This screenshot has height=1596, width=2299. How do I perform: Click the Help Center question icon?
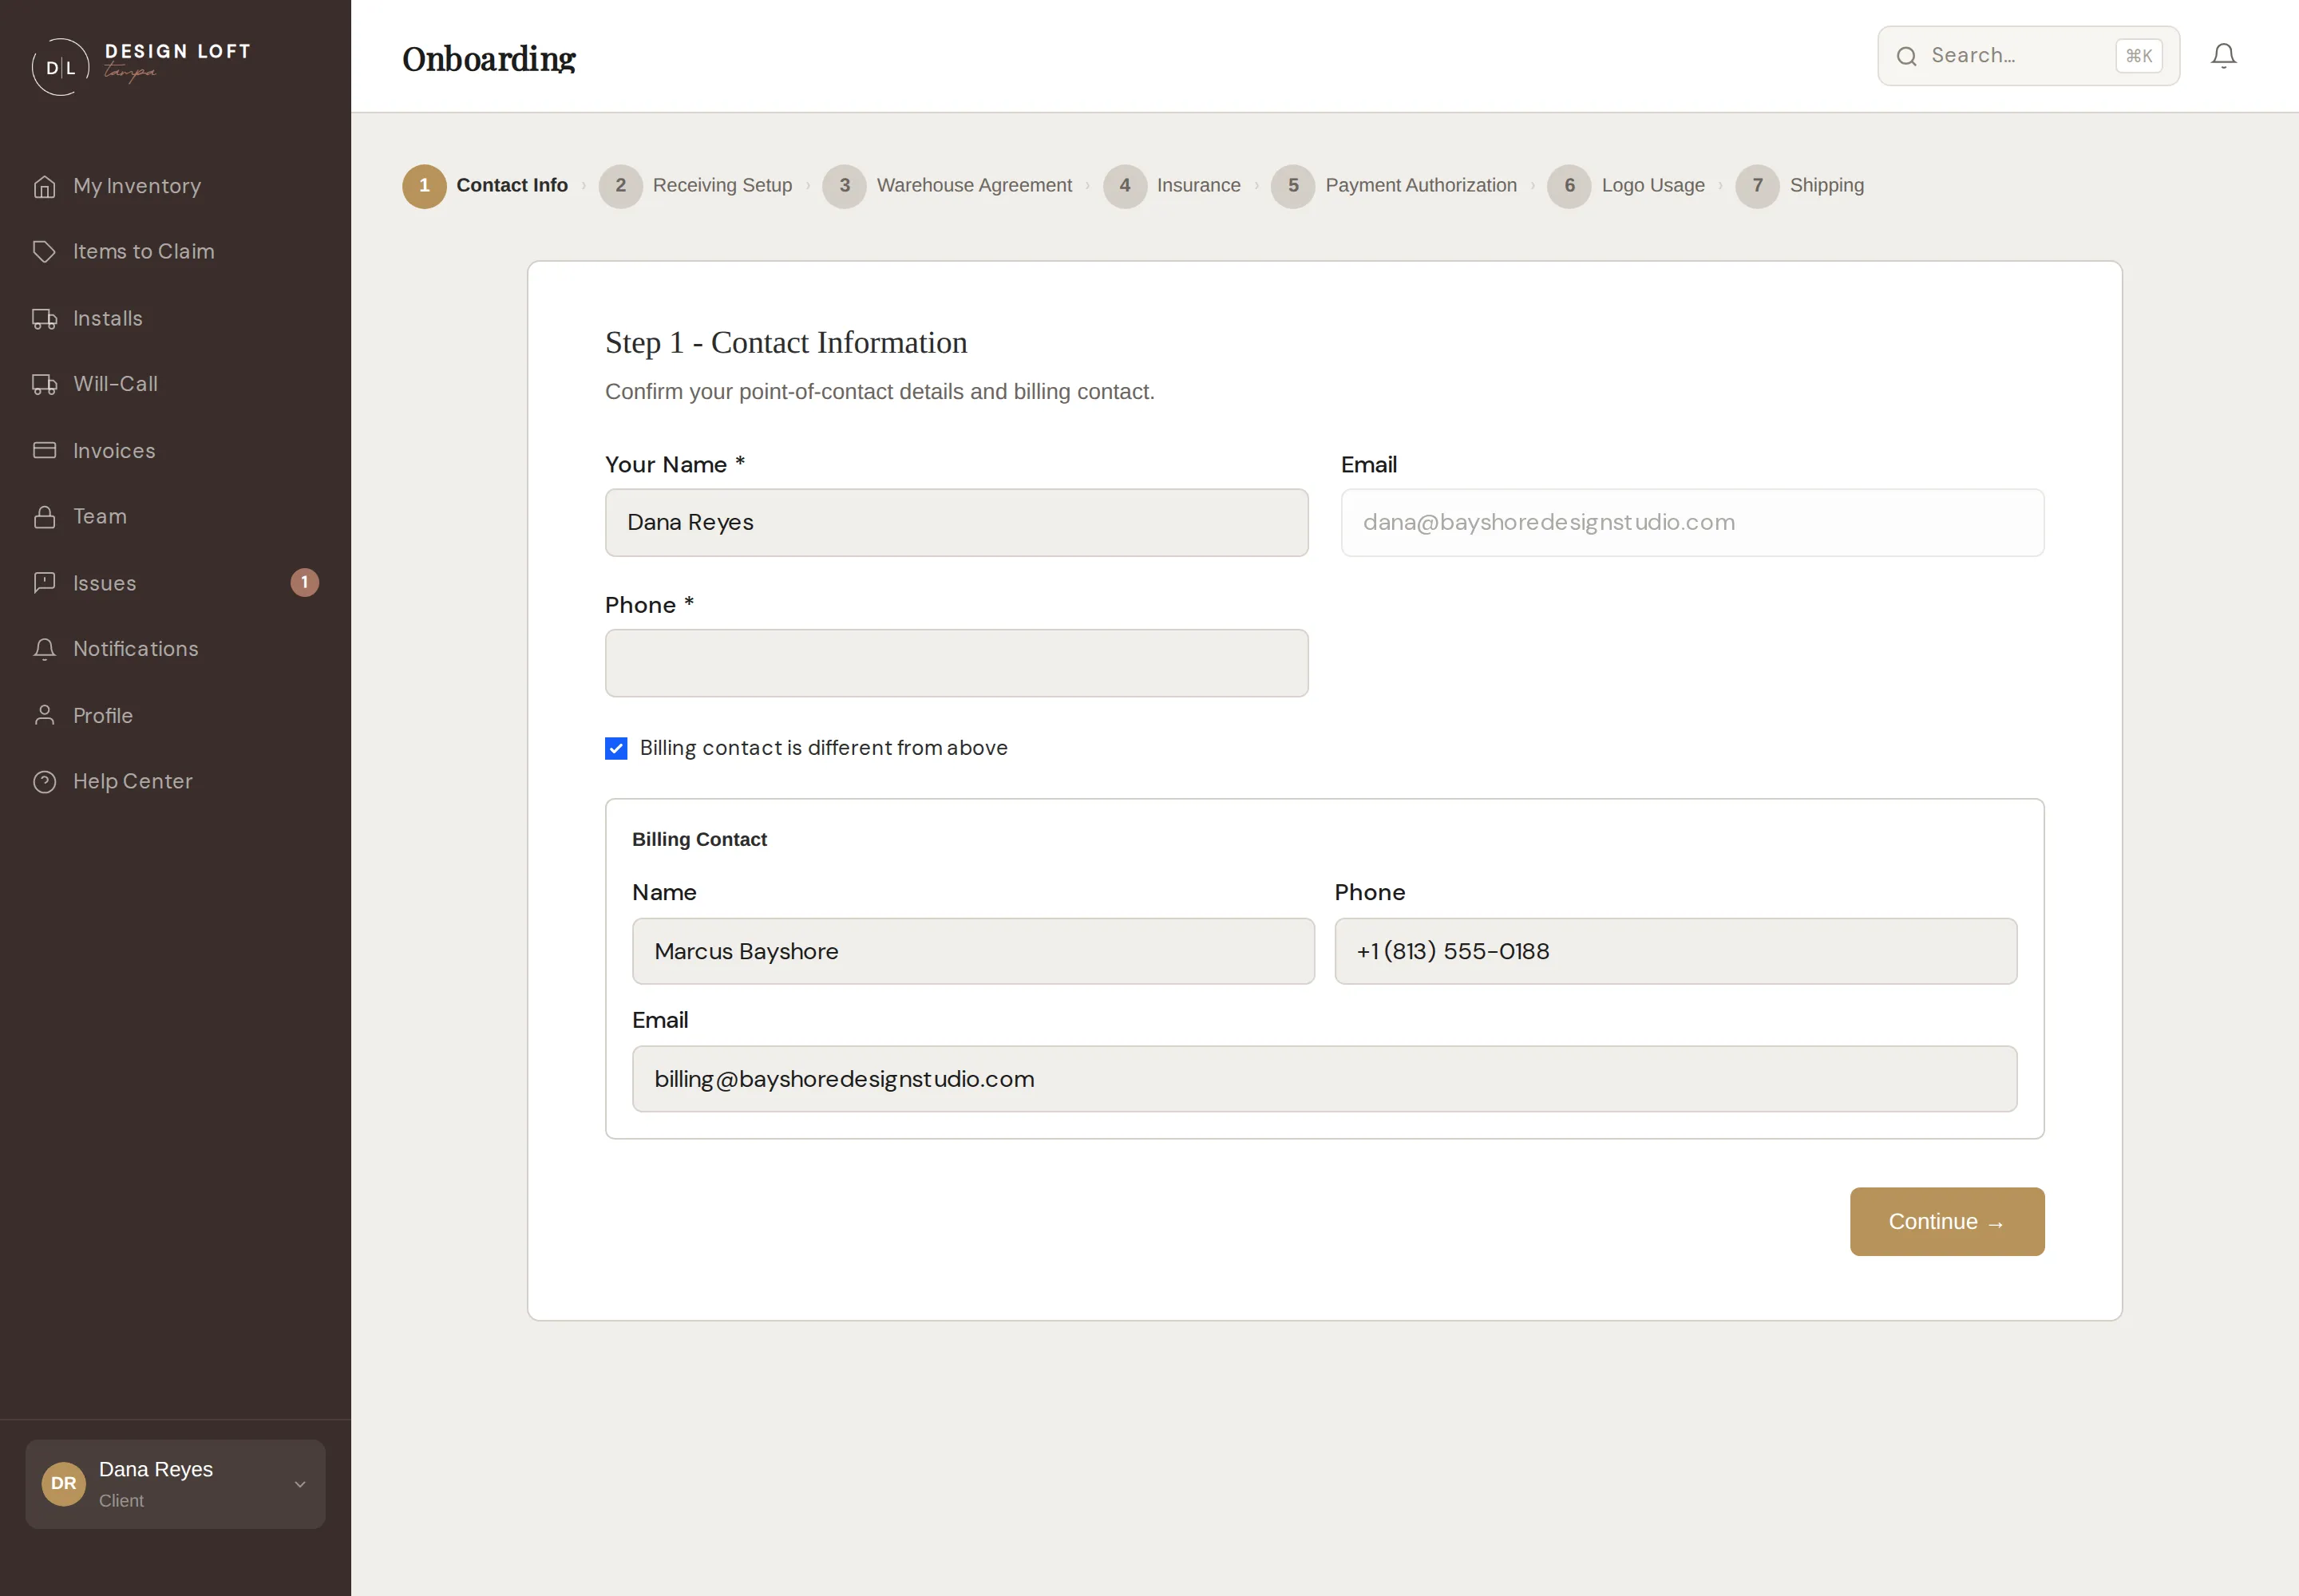point(44,781)
